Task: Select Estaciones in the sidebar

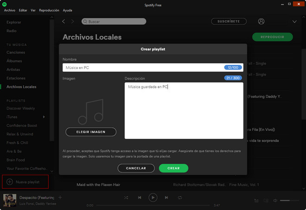Action: (16, 78)
